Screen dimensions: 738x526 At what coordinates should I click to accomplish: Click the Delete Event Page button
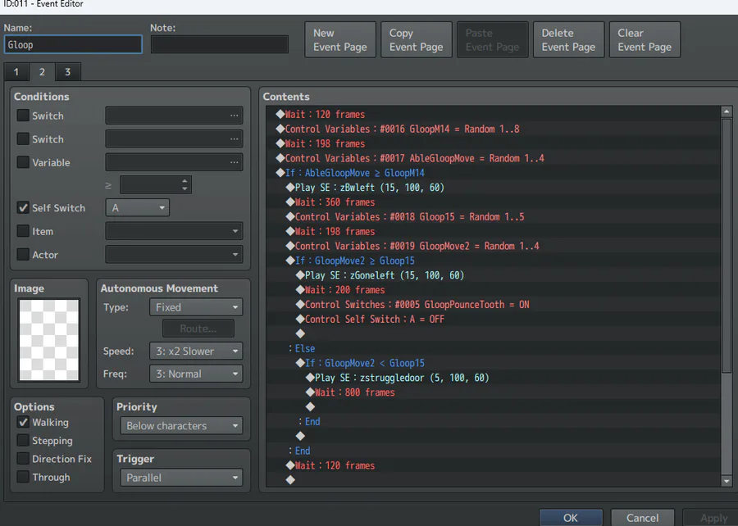pos(568,40)
